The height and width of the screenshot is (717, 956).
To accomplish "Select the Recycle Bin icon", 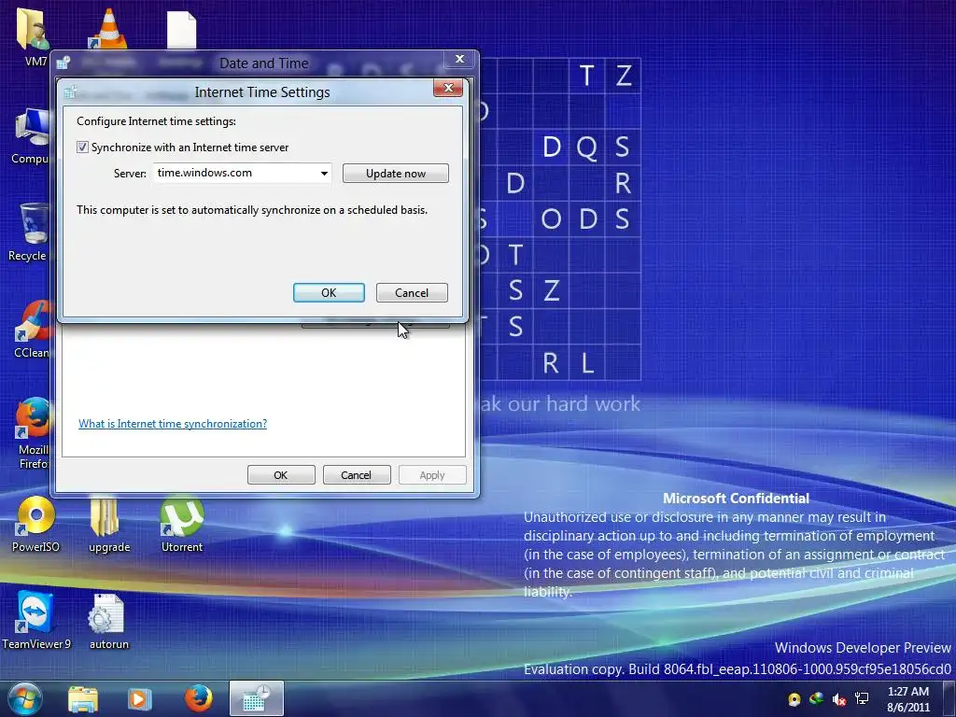I will pyautogui.click(x=31, y=232).
